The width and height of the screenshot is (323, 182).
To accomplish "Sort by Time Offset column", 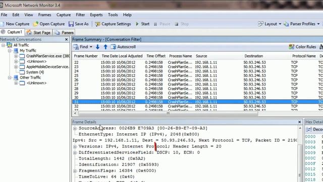I will click(156, 56).
